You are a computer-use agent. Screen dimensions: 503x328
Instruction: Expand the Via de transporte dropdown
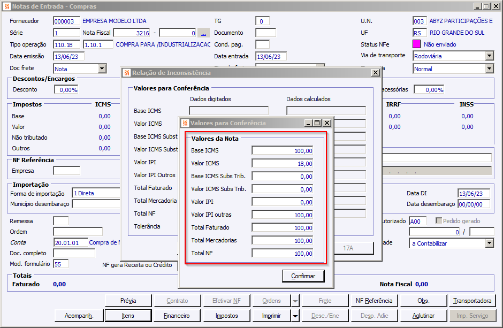[489, 56]
